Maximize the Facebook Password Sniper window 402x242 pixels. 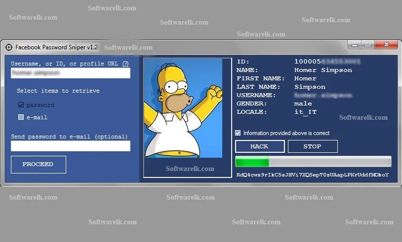tap(368, 45)
